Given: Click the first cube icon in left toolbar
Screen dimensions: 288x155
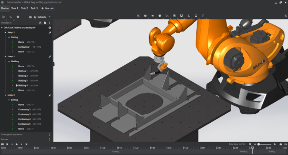Looking at the screenshot, I should 3,17.
